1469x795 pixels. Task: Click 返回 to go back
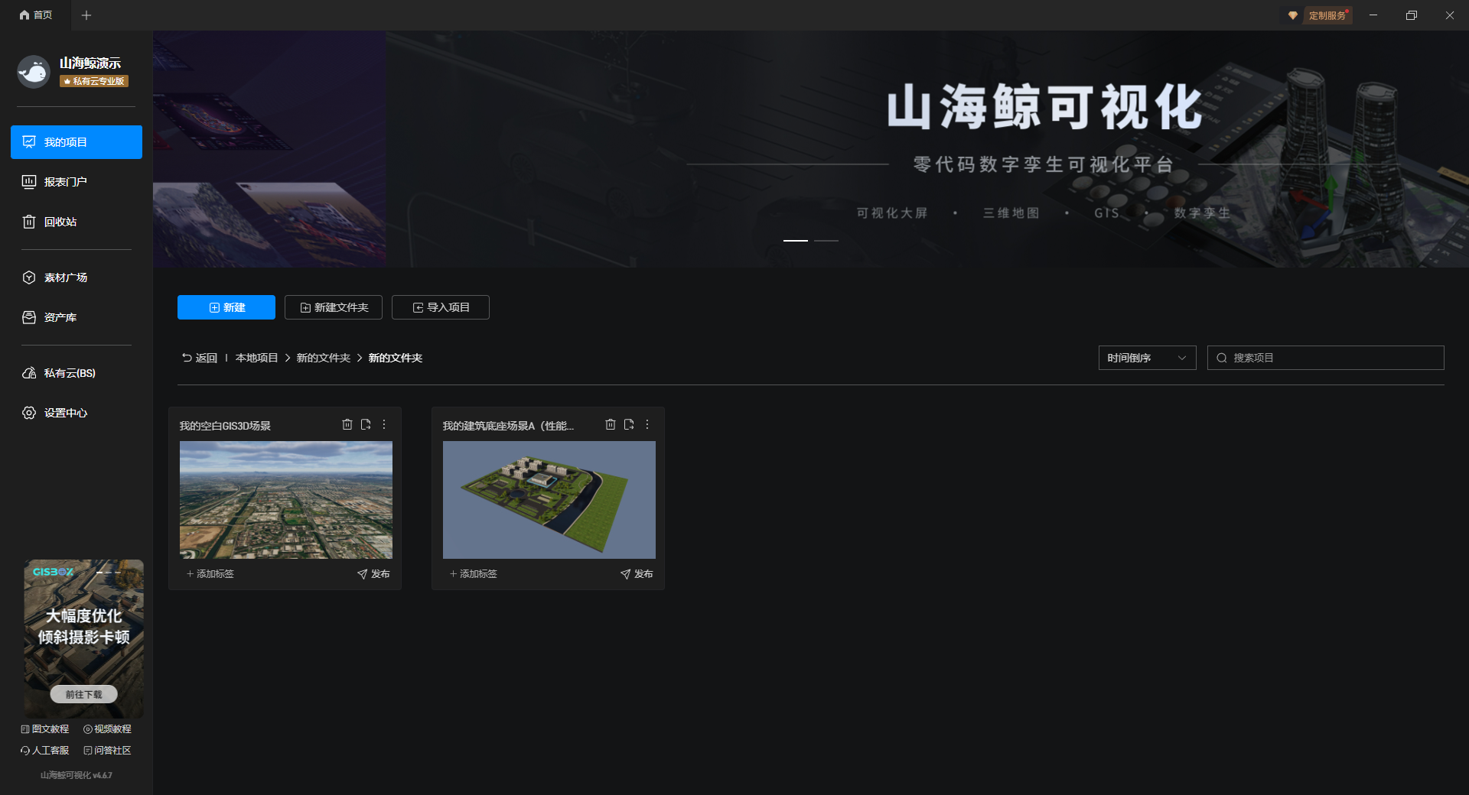click(200, 358)
